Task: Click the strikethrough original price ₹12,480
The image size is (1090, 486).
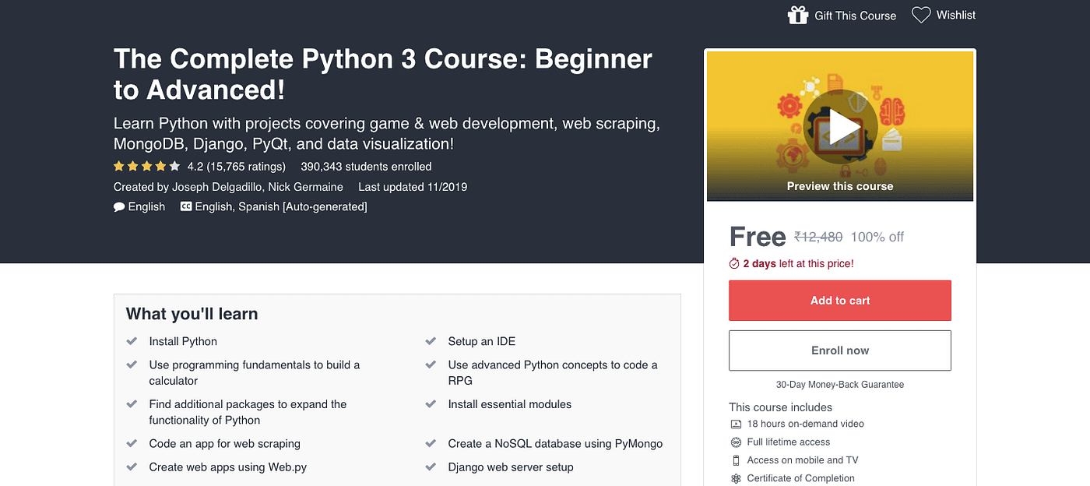Action: click(818, 236)
